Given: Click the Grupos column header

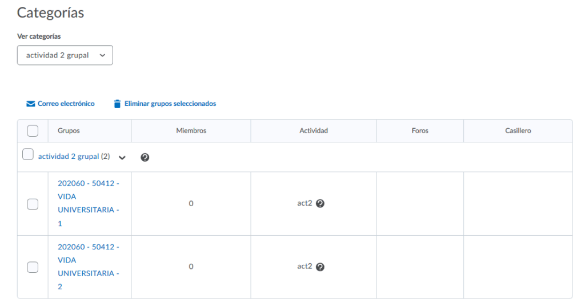Looking at the screenshot, I should [69, 131].
